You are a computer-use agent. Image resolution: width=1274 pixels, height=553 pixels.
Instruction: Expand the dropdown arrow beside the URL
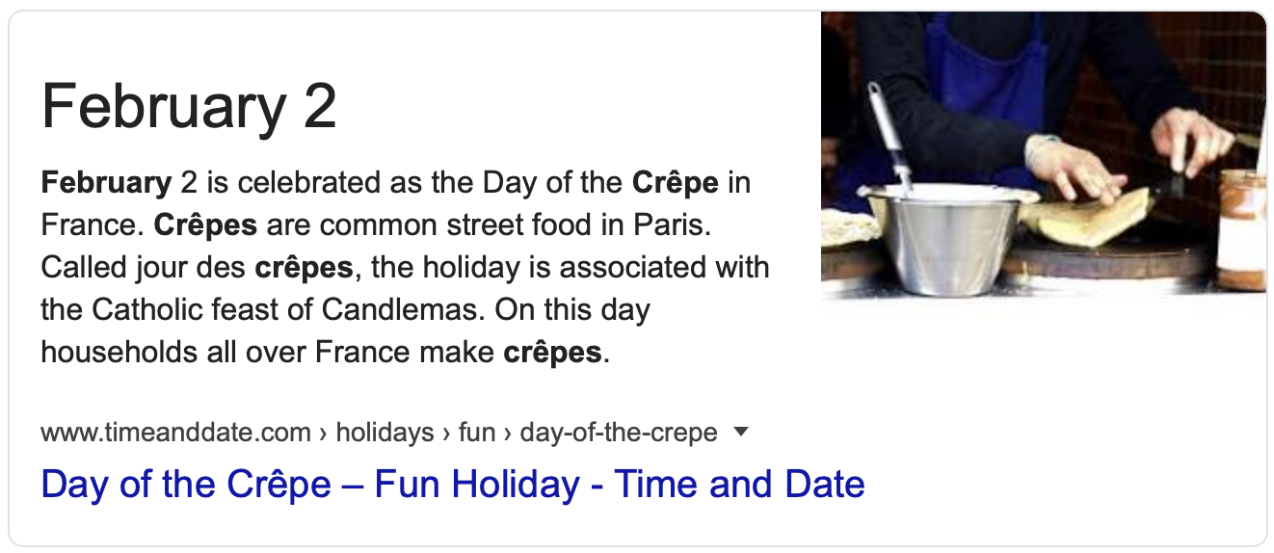click(x=740, y=433)
